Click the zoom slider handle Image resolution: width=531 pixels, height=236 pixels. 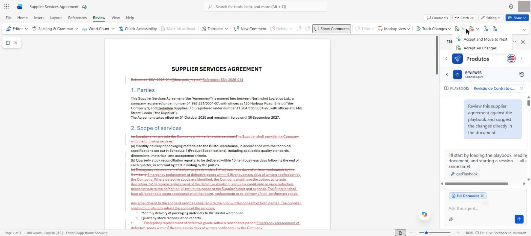click(x=426, y=233)
